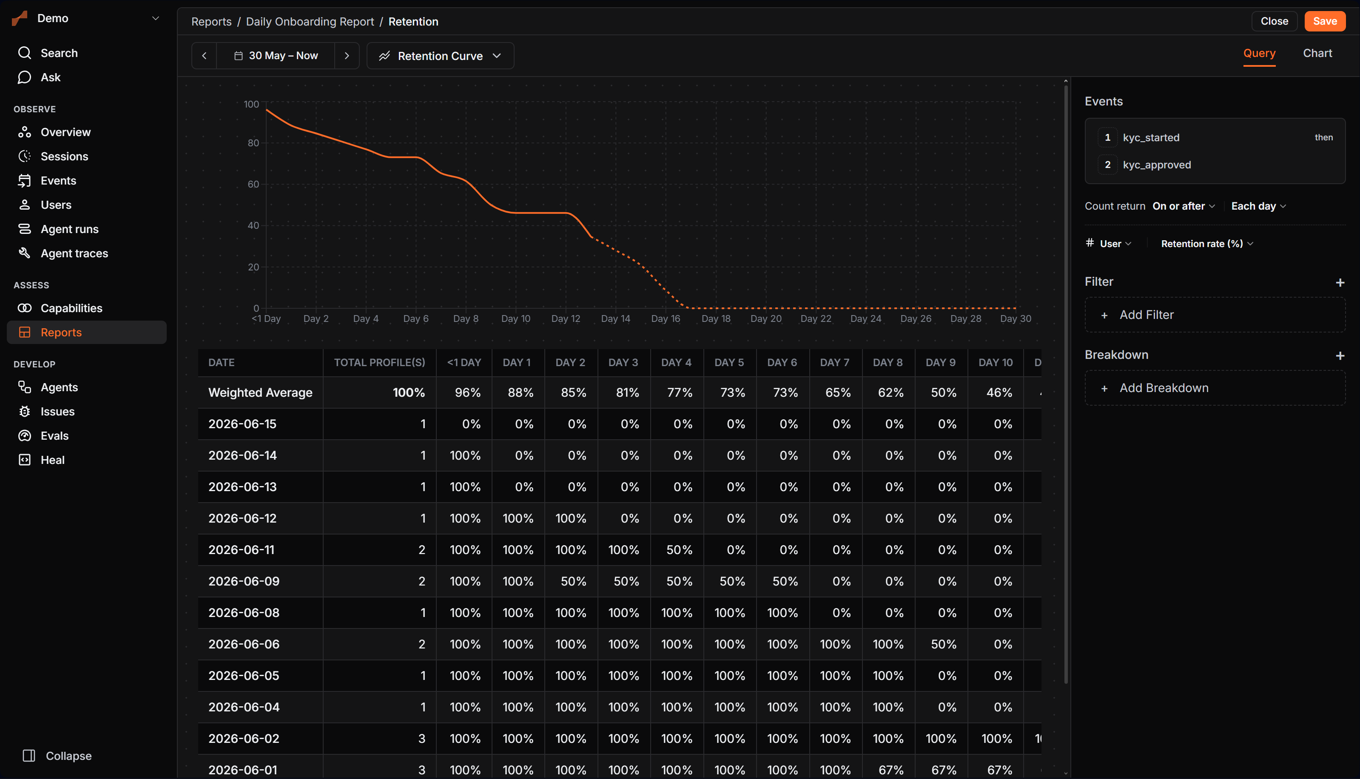Select the kyc_approved event step
Viewport: 1360px width, 779px height.
point(1215,165)
